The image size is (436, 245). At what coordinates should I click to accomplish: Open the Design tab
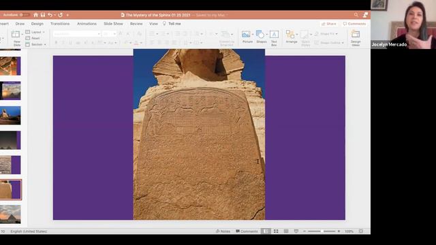click(x=37, y=24)
